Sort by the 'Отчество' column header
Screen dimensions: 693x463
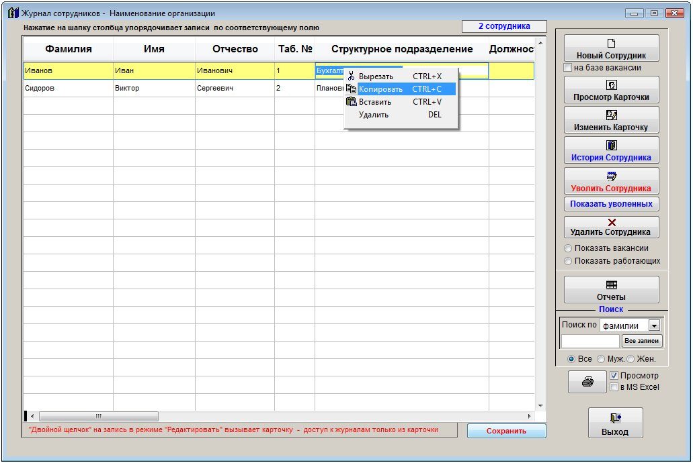pyautogui.click(x=235, y=49)
